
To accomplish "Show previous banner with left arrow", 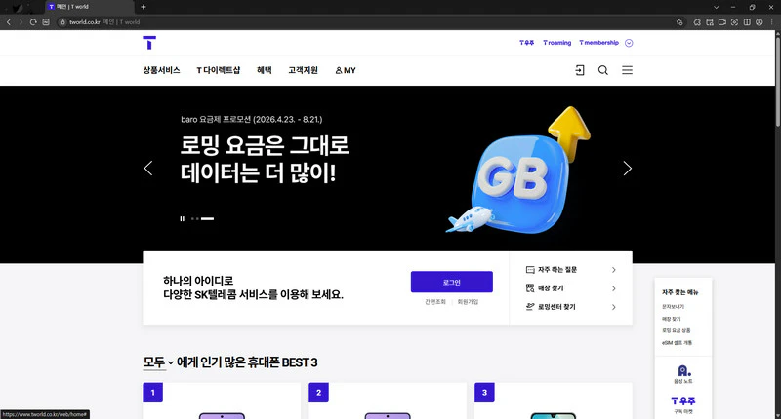I will [x=148, y=168].
